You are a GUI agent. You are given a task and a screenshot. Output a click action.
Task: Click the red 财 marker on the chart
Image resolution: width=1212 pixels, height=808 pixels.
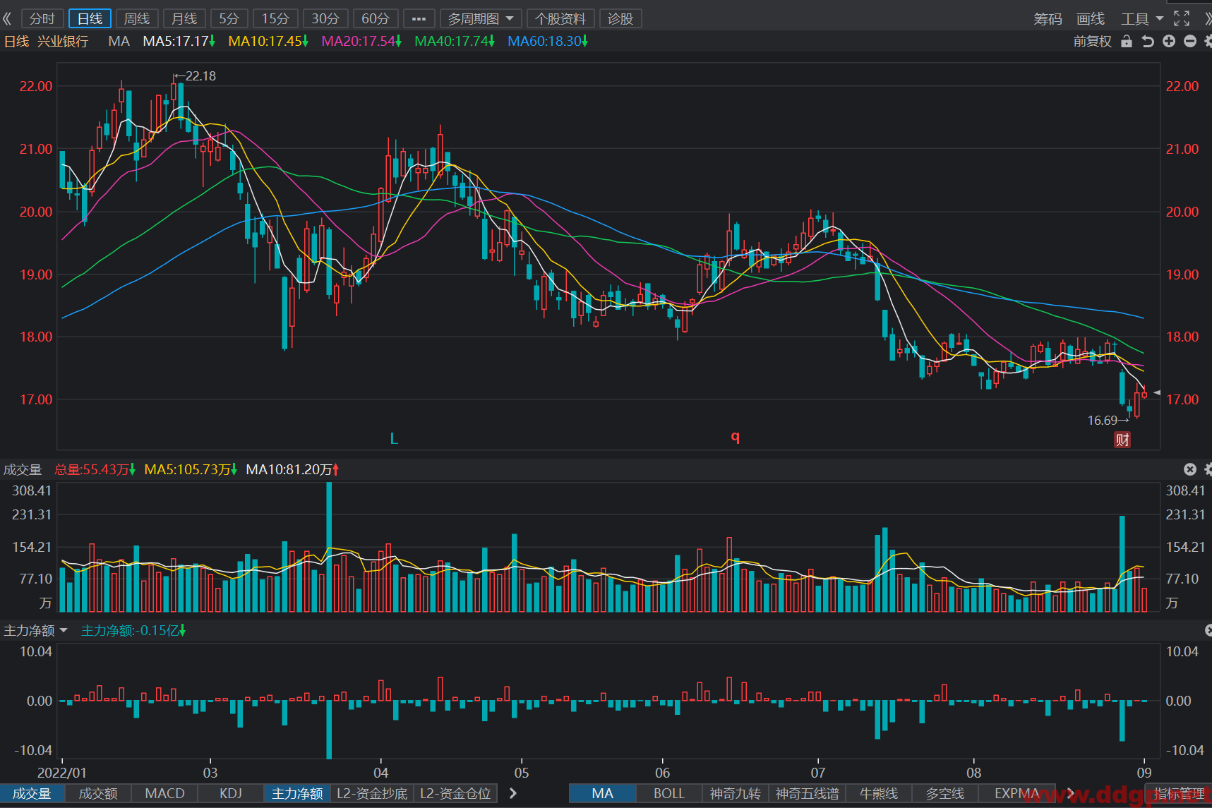coord(1122,440)
